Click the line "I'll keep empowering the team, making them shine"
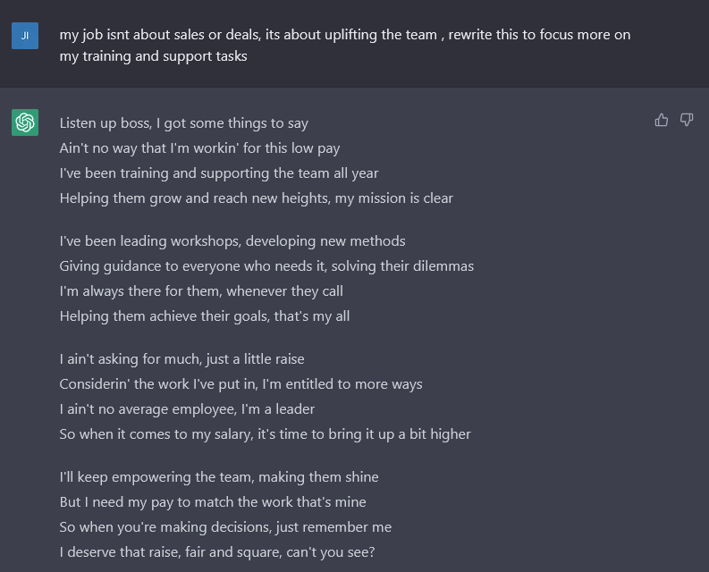 point(219,477)
